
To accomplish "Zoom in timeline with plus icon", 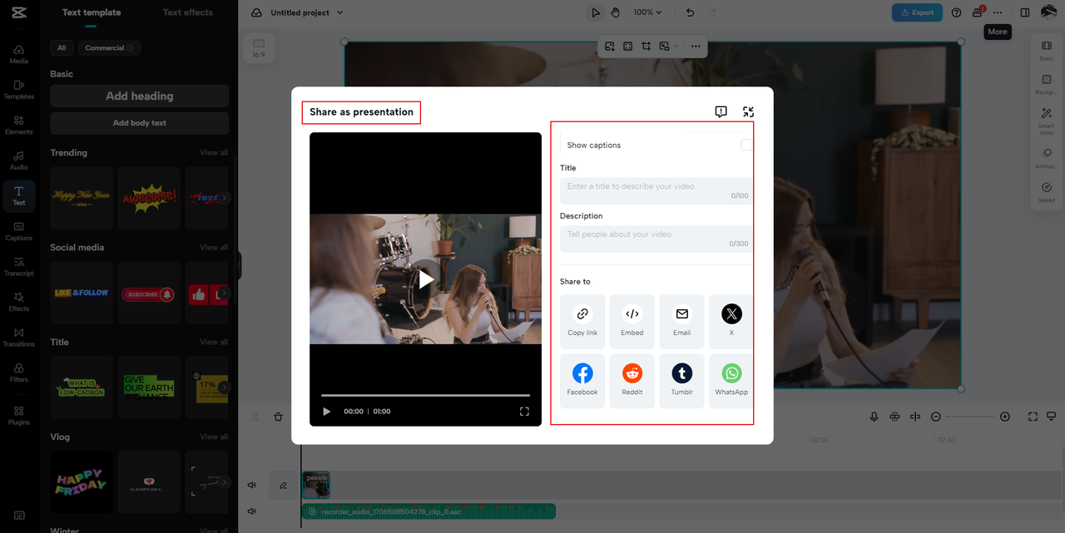I will (x=1005, y=417).
